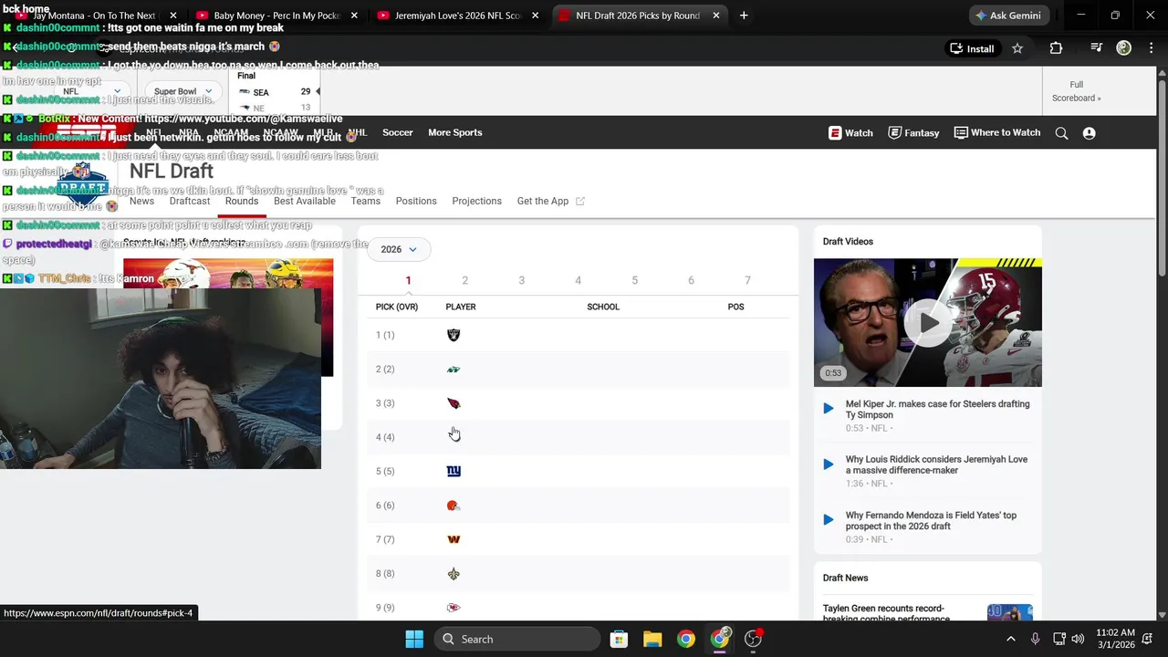
Task: Select round 7 tab
Action: [x=747, y=280]
